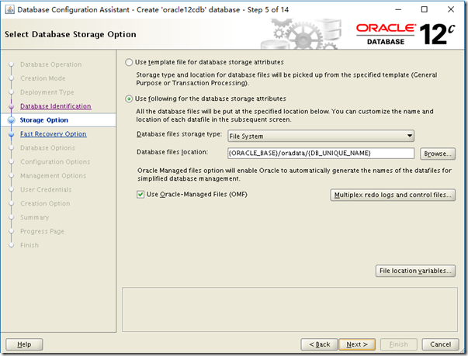Click Configuration Options step in sidebar
Screen dimensions: 468x356
(x=55, y=162)
